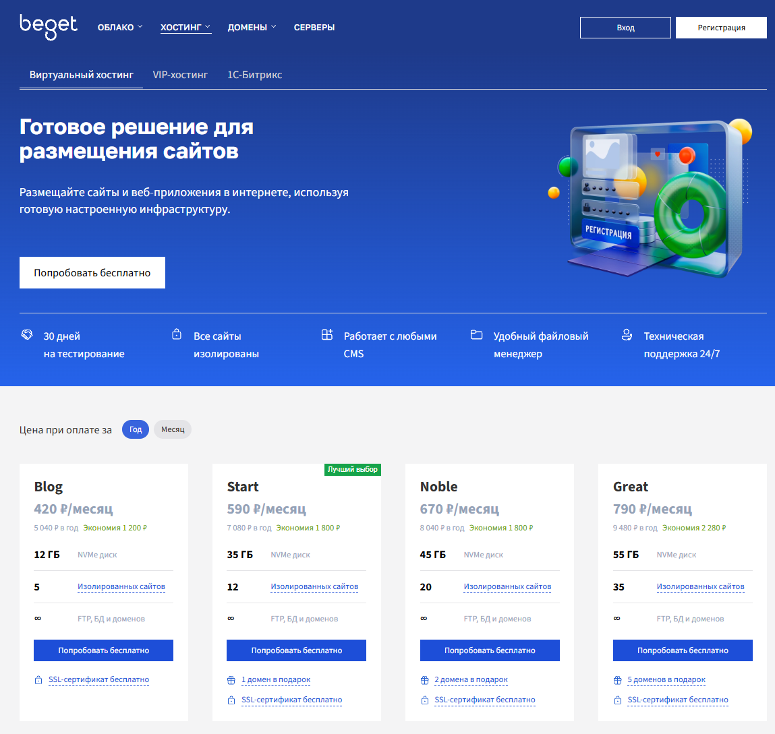Screen dimensions: 775x734
Task: Click the lock icon beside Все сайты изолированы
Action: pos(177,334)
